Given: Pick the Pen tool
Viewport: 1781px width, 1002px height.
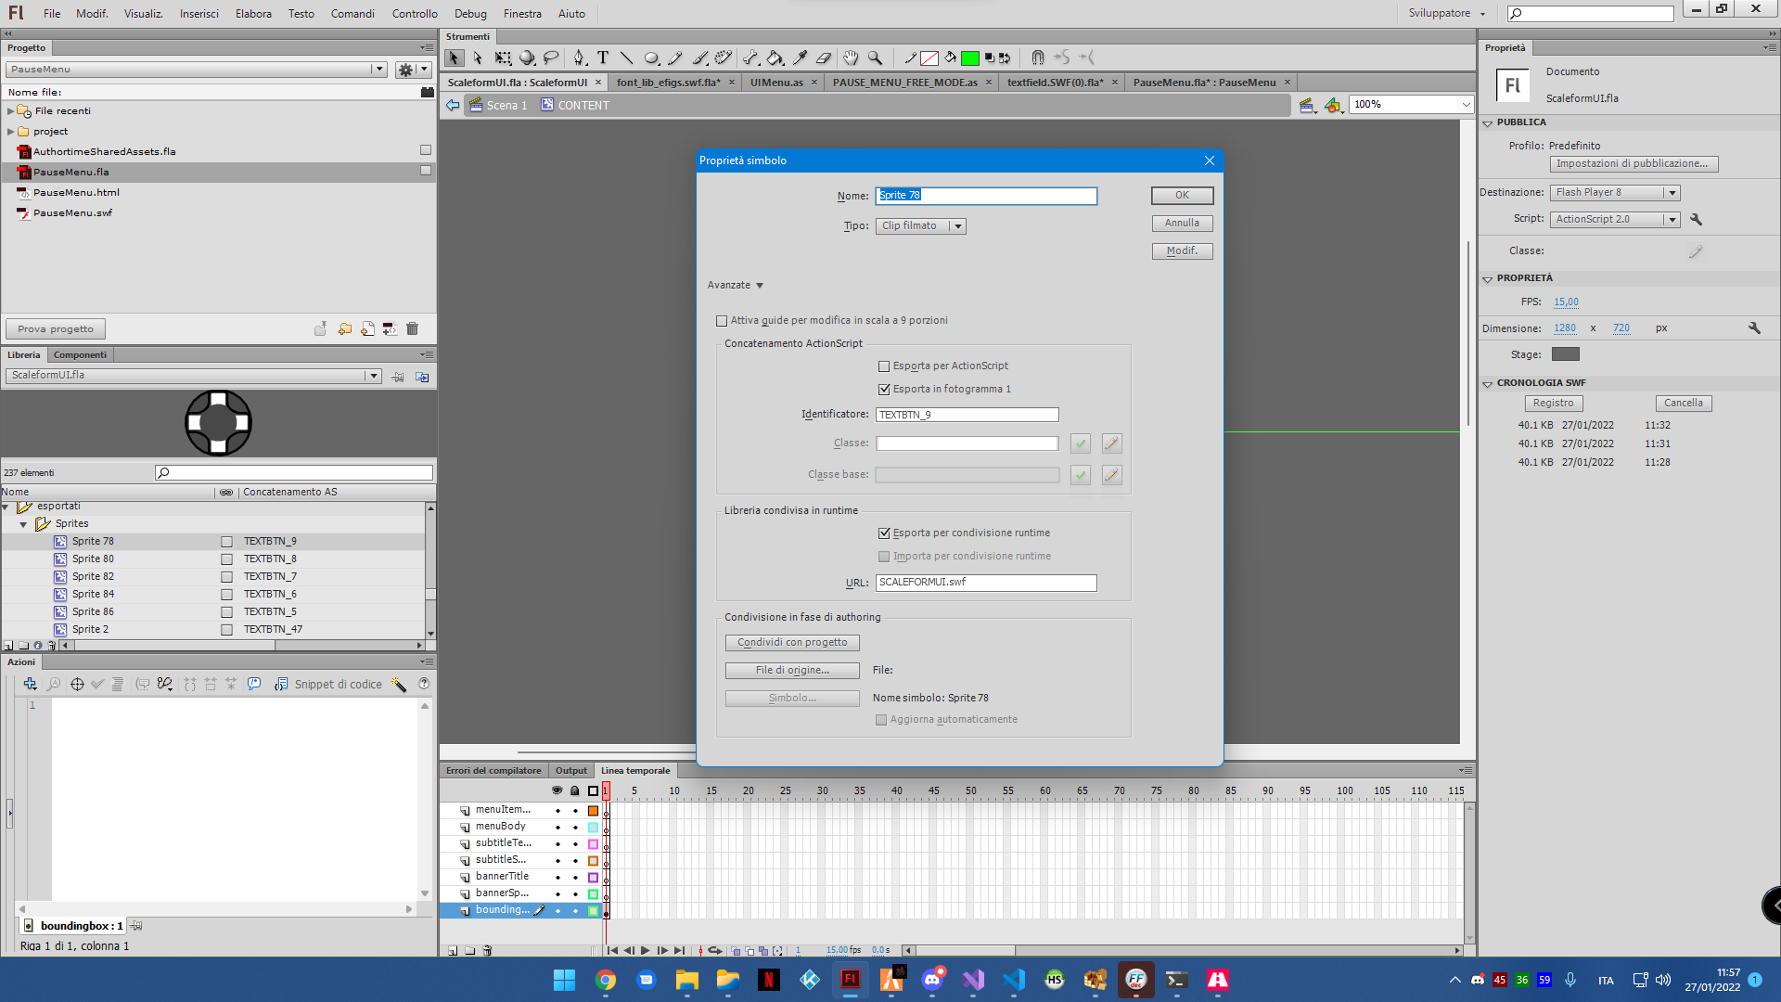Looking at the screenshot, I should click(578, 58).
